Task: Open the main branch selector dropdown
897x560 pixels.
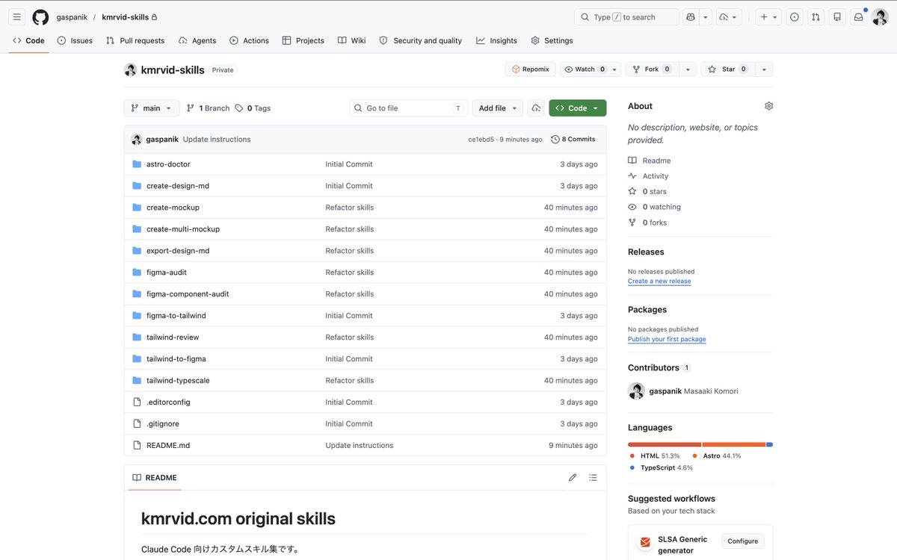Action: coord(152,108)
